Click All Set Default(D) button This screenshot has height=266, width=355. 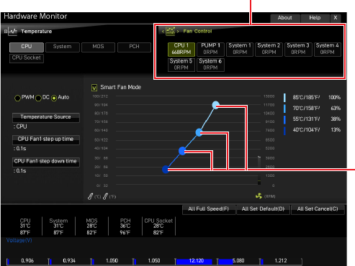[263, 209]
